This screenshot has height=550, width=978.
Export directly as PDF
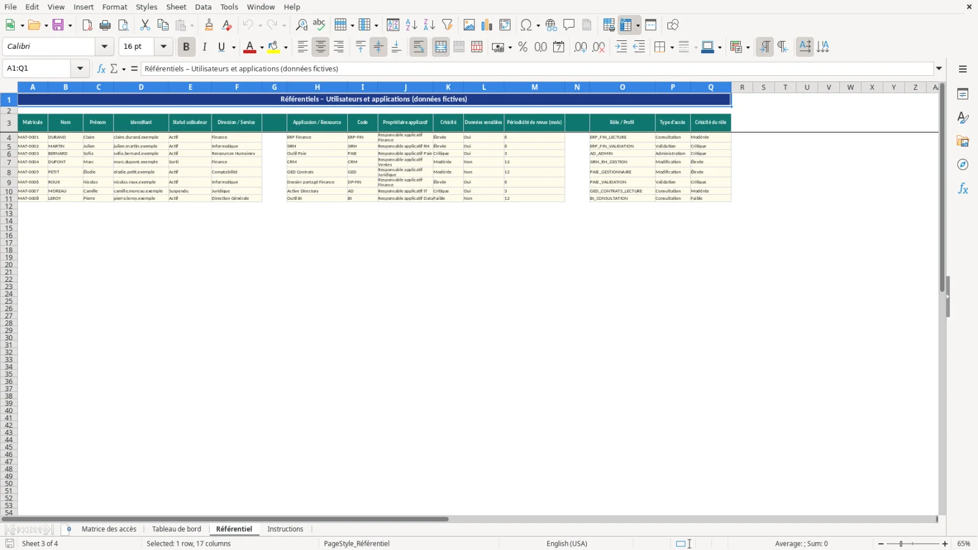point(87,25)
